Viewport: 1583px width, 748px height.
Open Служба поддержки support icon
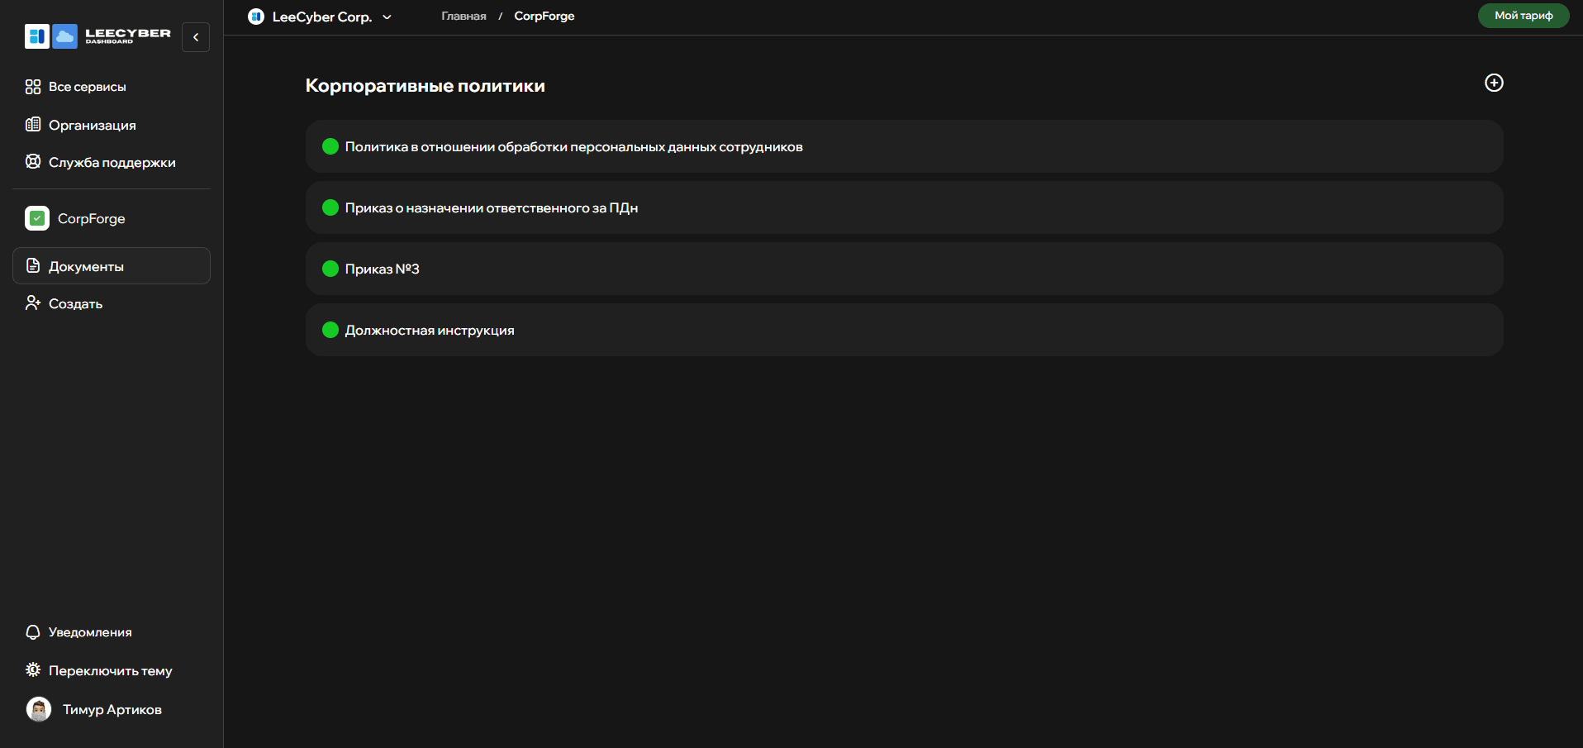pos(33,162)
